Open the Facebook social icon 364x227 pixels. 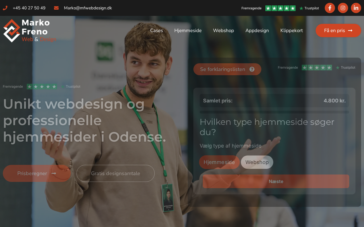coord(330,8)
